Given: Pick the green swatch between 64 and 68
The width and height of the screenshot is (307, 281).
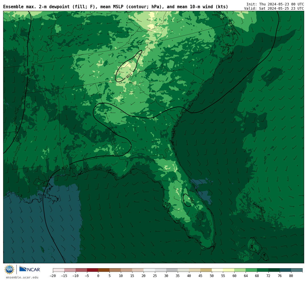Looking at the screenshot, I should pyautogui.click(x=252, y=270).
